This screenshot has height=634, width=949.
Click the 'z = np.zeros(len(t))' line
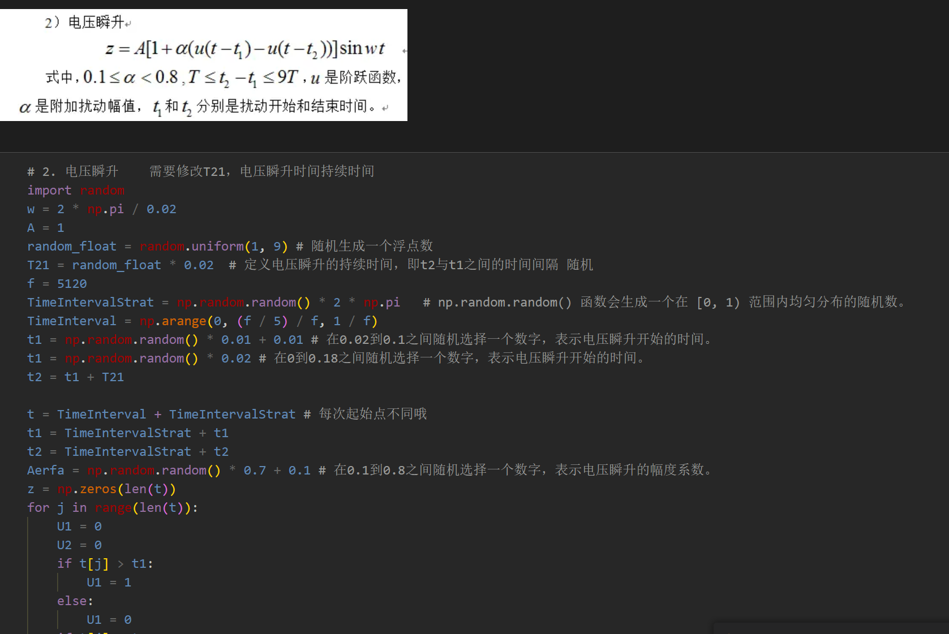point(102,489)
